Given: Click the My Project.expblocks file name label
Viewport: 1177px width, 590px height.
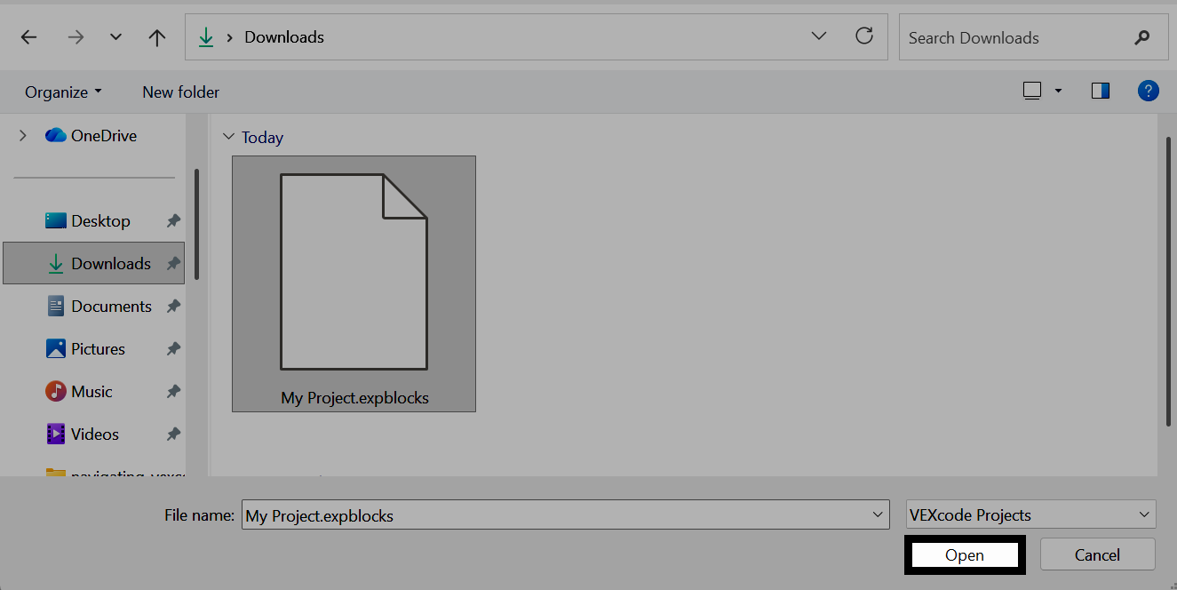Looking at the screenshot, I should (354, 398).
